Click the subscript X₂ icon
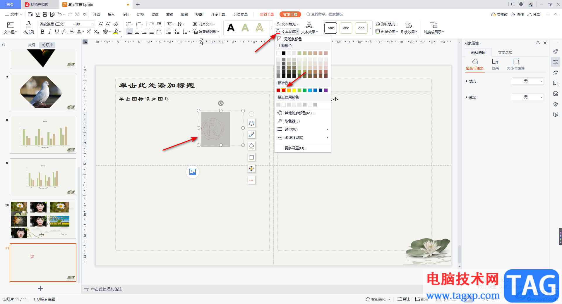The width and height of the screenshot is (562, 304). pos(96,32)
